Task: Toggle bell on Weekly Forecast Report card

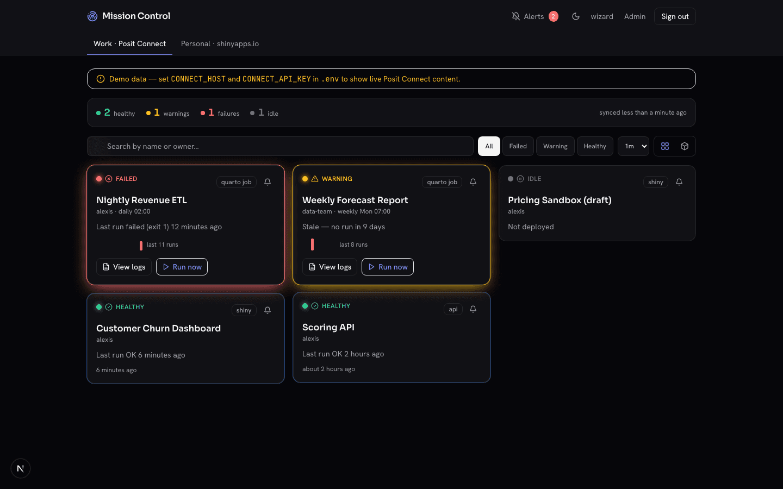Action: point(473,182)
